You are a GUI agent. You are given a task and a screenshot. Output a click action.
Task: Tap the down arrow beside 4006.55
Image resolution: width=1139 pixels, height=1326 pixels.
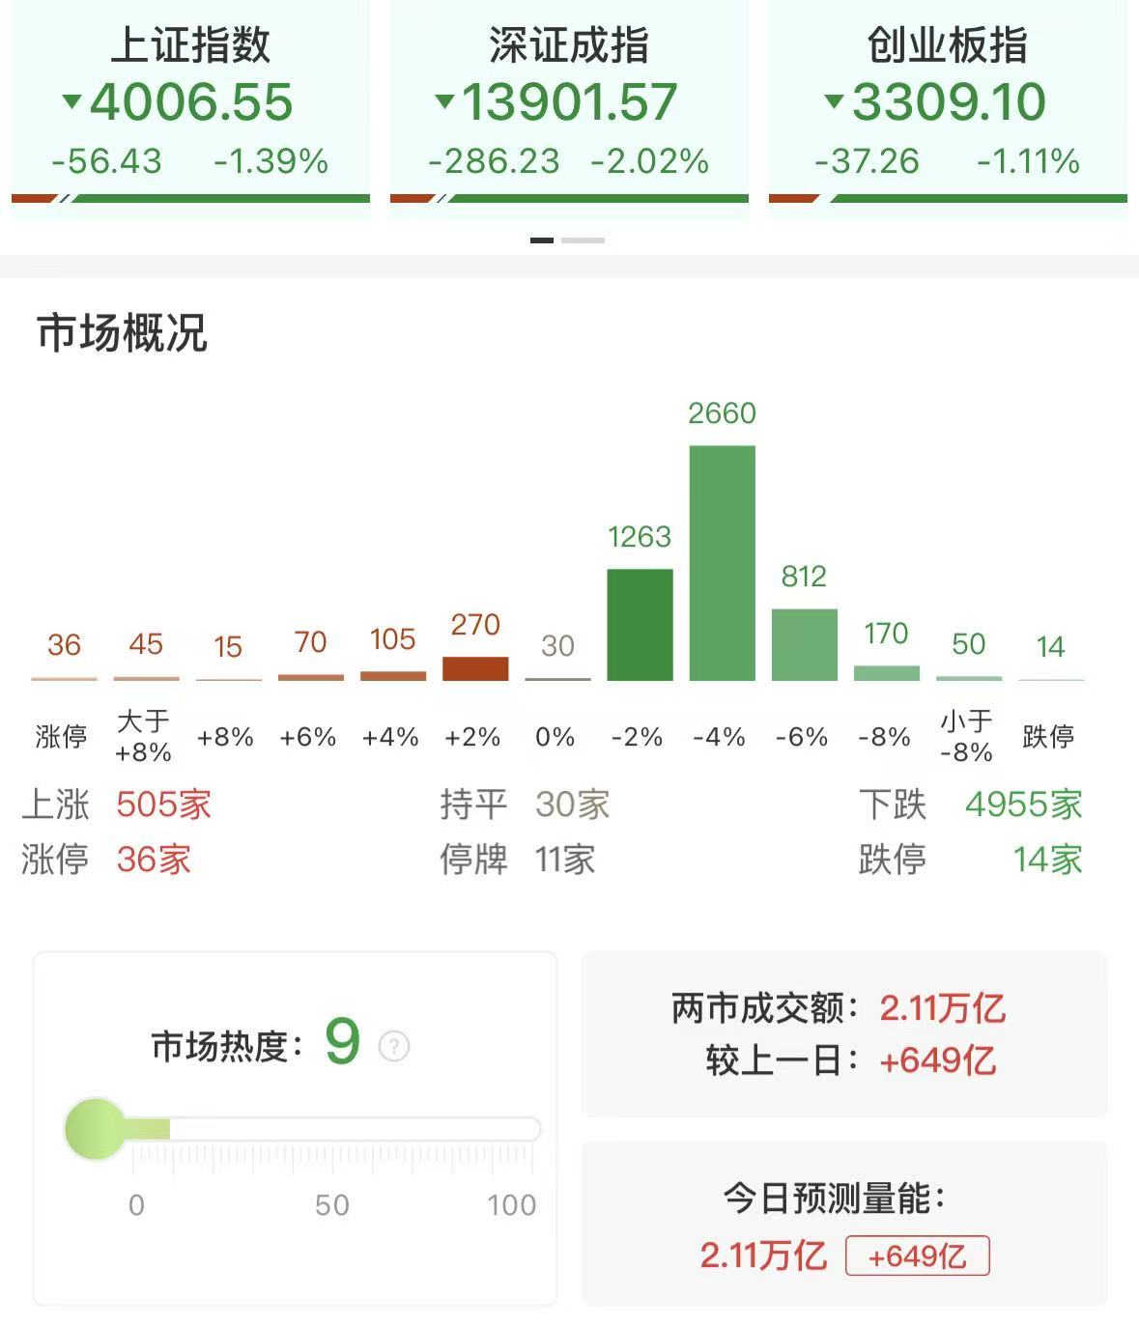(x=71, y=100)
